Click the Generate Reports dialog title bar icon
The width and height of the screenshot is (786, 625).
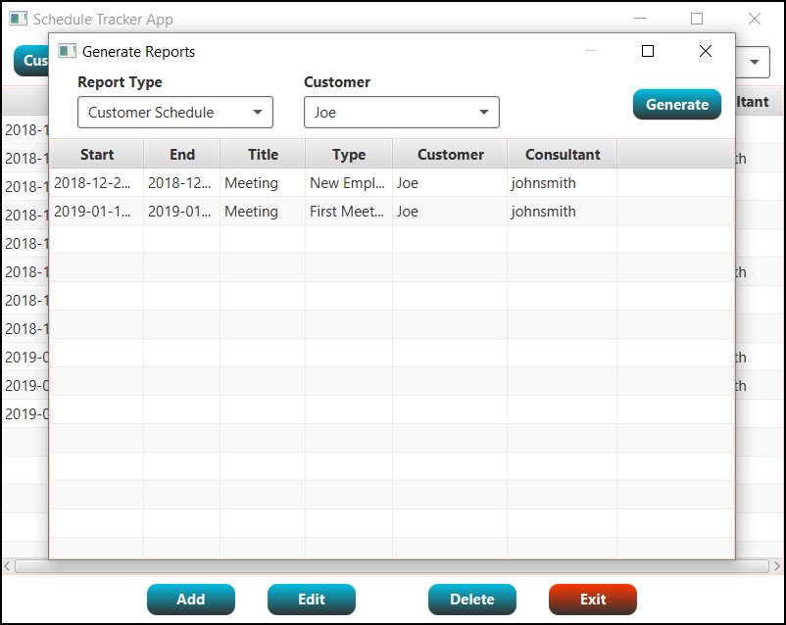[67, 51]
